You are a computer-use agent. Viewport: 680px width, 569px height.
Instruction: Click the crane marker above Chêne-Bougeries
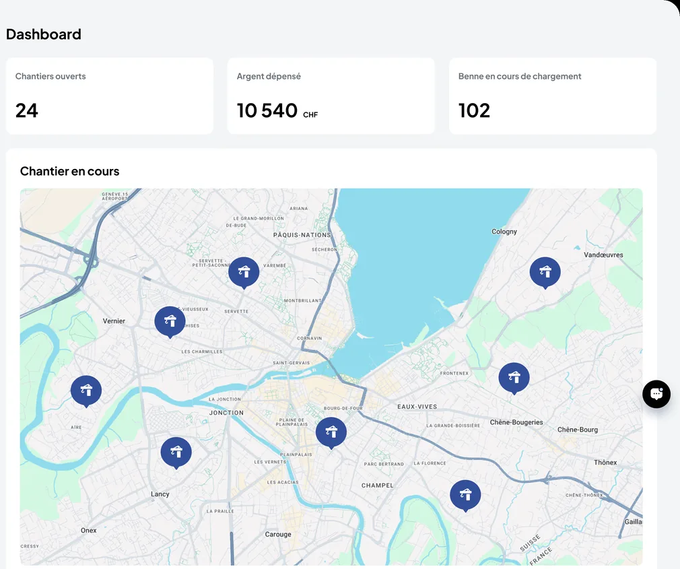point(514,378)
